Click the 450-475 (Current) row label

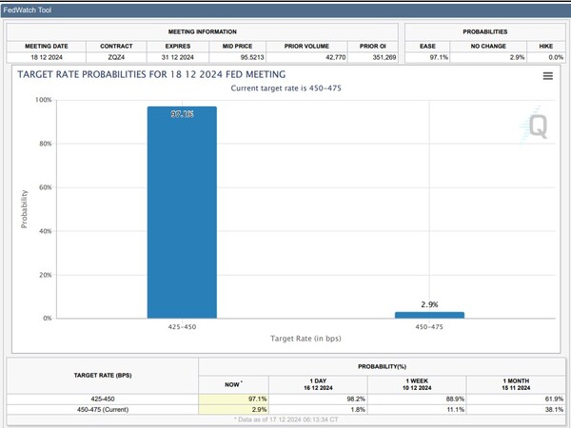pos(103,408)
